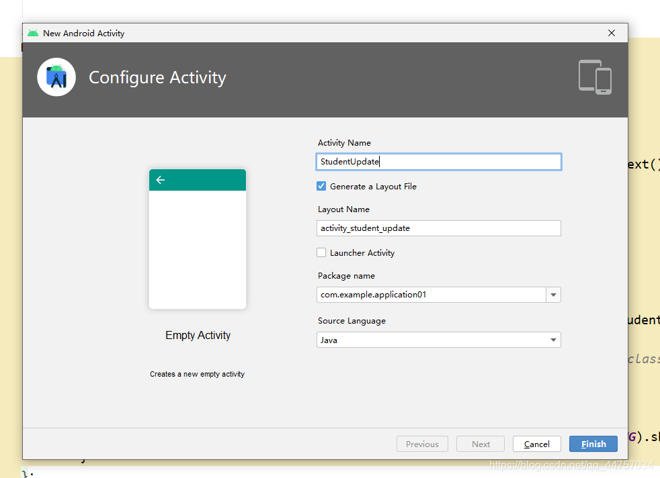Close the New Android Activity dialog
Viewport: 660px width, 478px height.
(612, 33)
